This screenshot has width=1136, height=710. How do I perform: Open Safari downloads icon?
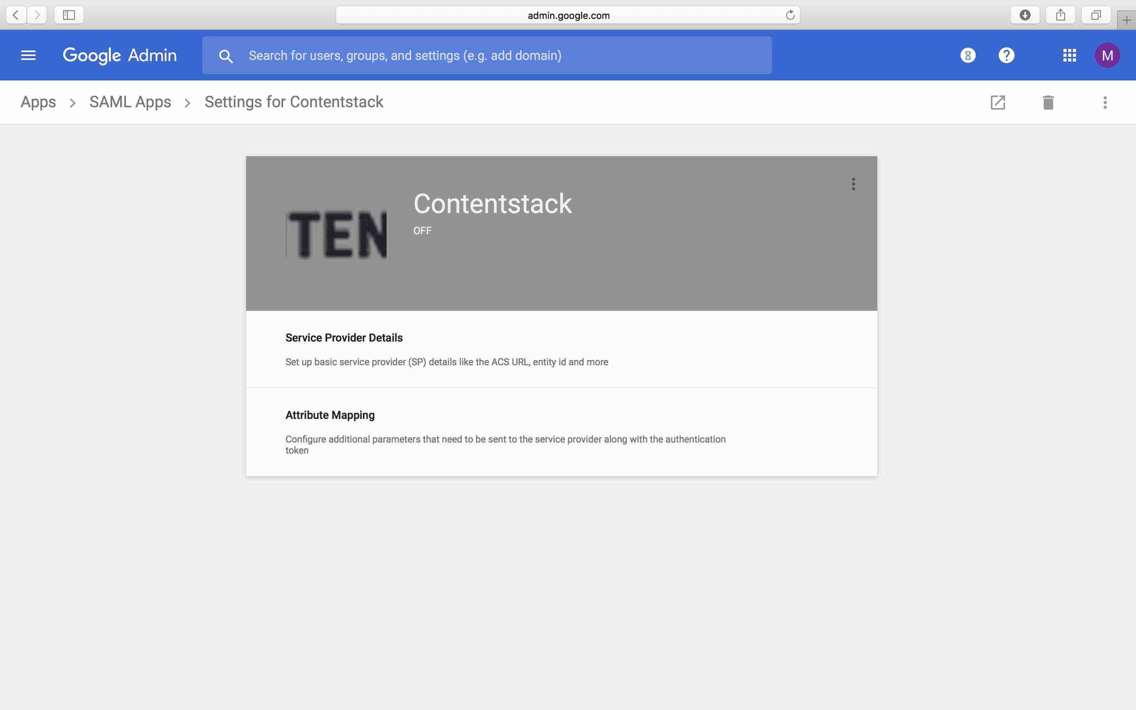coord(1025,15)
